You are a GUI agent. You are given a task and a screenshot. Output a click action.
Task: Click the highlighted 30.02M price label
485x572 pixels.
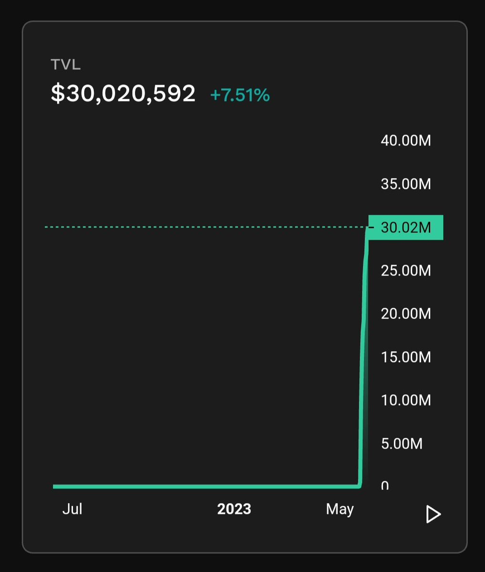[x=406, y=227]
